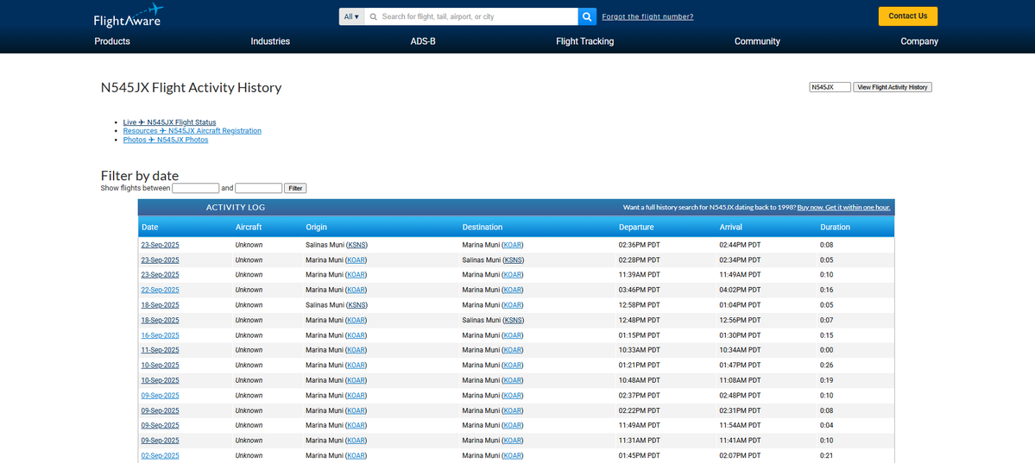Viewport: 1035px width, 463px height.
Task: Open the All search category dropdown
Action: coord(351,16)
